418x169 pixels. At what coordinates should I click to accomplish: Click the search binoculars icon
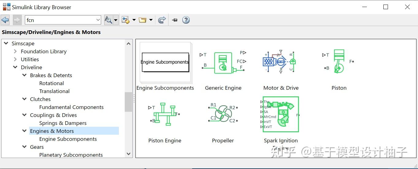[x=108, y=20]
